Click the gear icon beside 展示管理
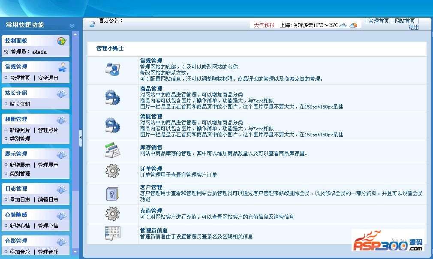The image size is (433, 259). coord(61,155)
